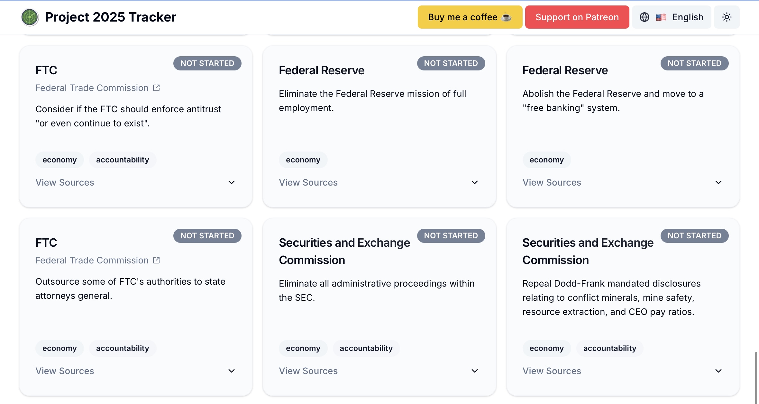This screenshot has width=759, height=404.
Task: Click the US flag icon in header
Action: click(661, 17)
